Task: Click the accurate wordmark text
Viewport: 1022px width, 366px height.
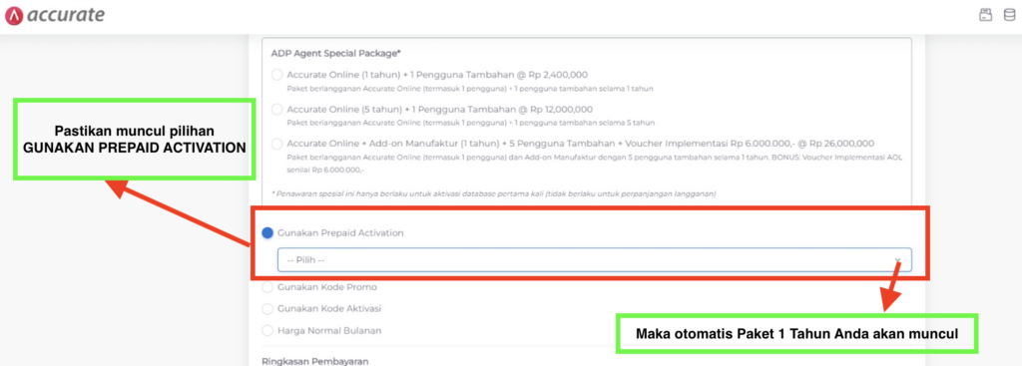Action: 66,15
